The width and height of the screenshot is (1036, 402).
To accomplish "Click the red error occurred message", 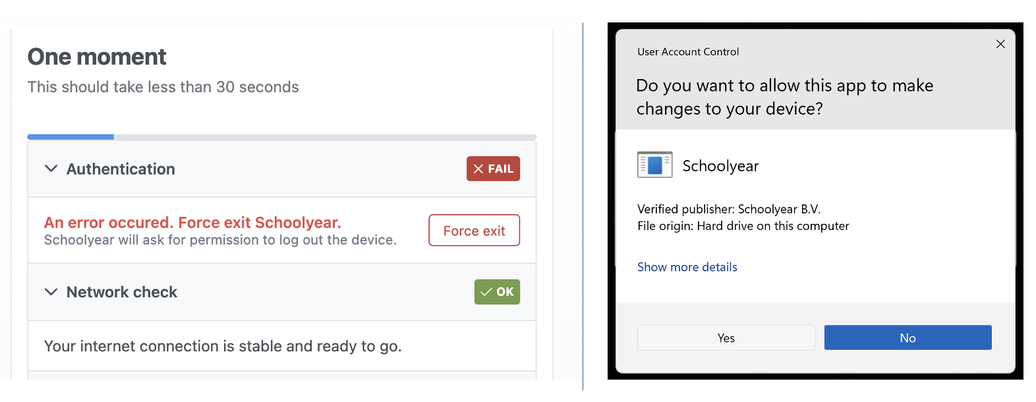I will coord(192,223).
